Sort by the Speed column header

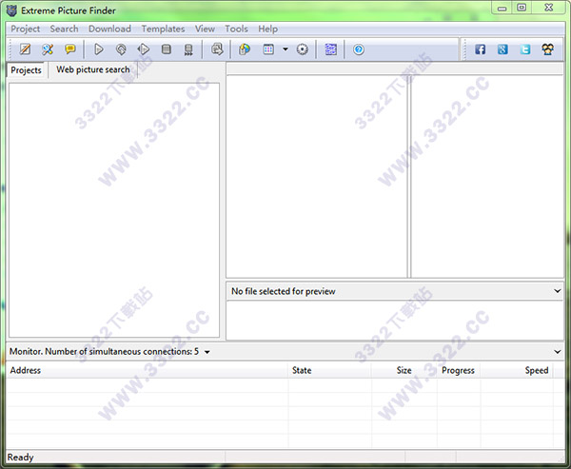point(517,370)
